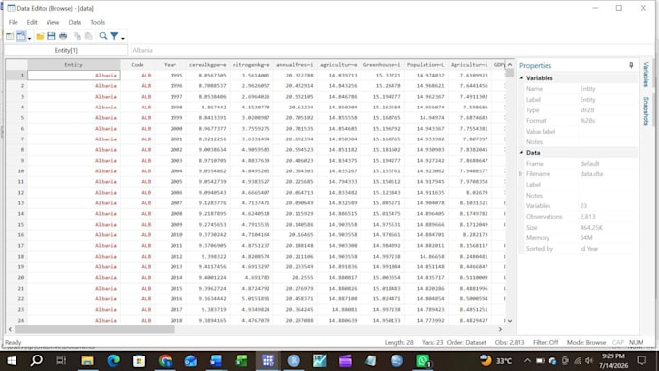Click the Entity[1] cell reference box
The height and width of the screenshot is (371, 659).
pos(66,50)
